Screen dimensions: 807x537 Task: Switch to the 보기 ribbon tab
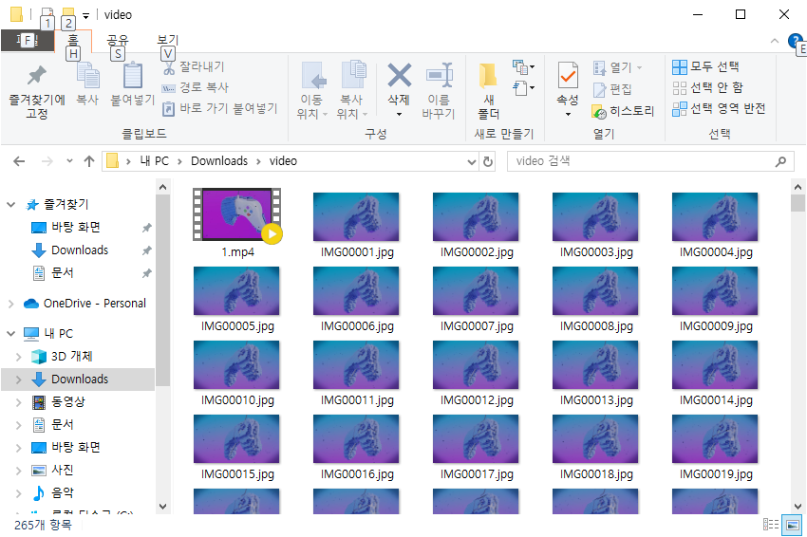click(167, 40)
